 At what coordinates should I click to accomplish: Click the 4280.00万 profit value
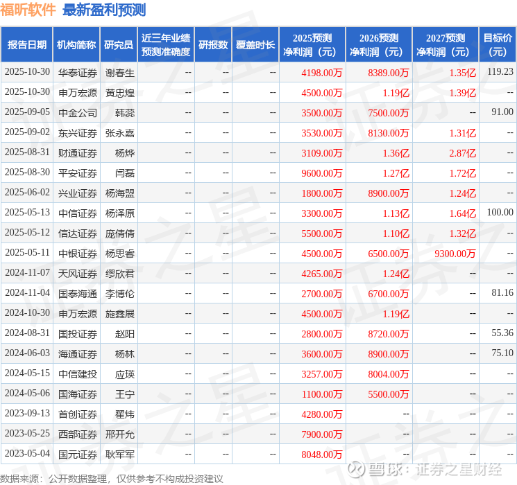pyautogui.click(x=322, y=414)
